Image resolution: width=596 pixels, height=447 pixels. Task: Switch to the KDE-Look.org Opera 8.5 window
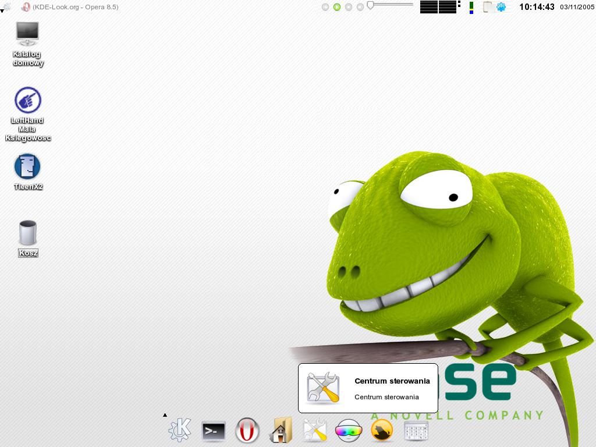(x=70, y=7)
